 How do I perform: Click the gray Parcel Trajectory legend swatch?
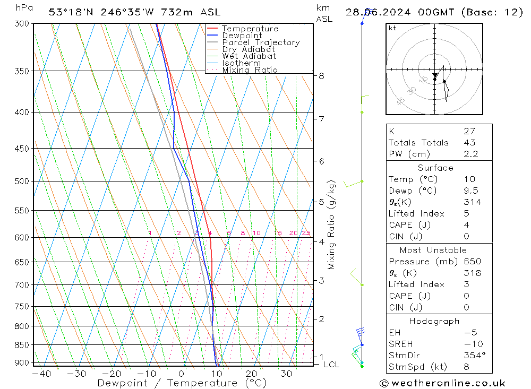pyautogui.click(x=212, y=42)
